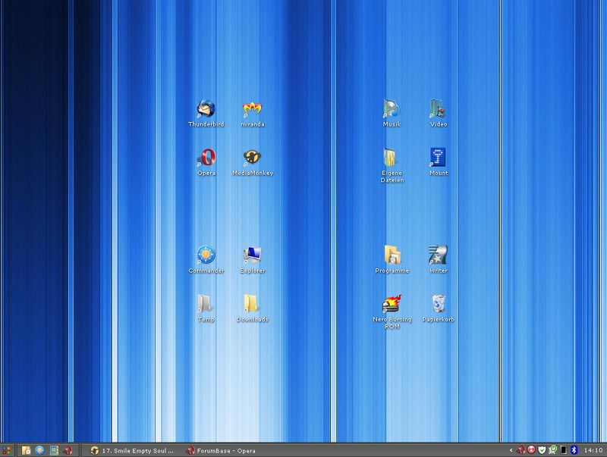Open the Commander desktop icon
Screen dimensions: 607x457
pos(206,259)
